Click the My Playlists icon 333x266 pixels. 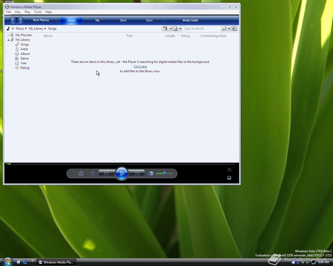click(12, 35)
